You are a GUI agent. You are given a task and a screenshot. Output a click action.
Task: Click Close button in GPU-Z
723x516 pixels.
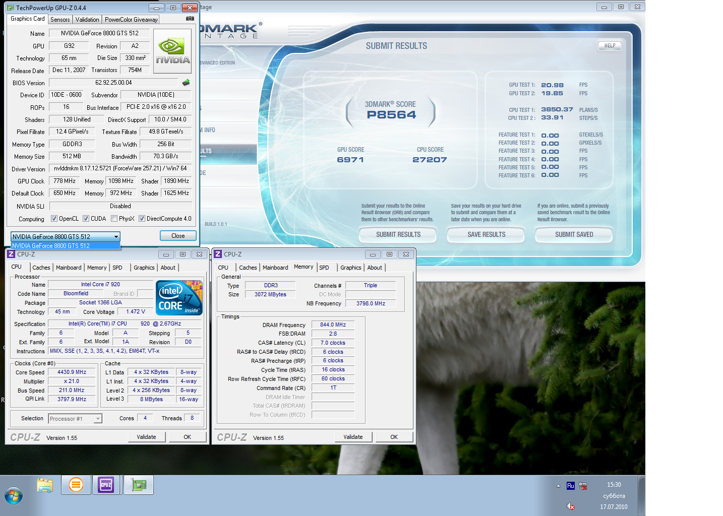[178, 236]
